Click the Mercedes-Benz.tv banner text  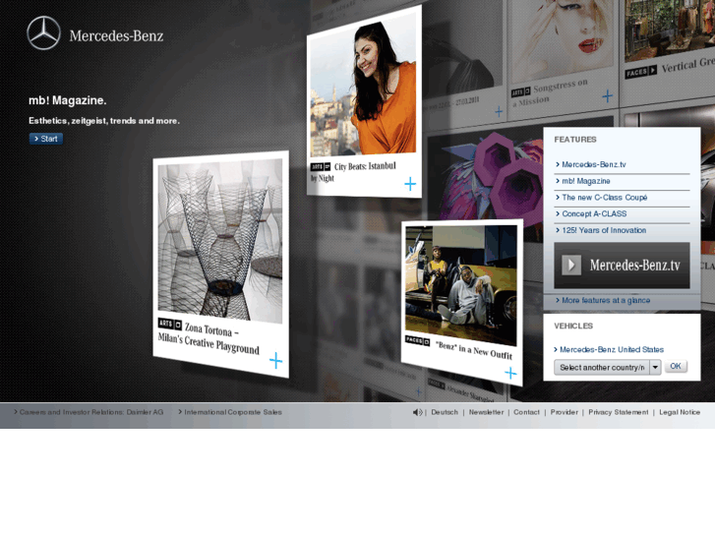tap(634, 265)
